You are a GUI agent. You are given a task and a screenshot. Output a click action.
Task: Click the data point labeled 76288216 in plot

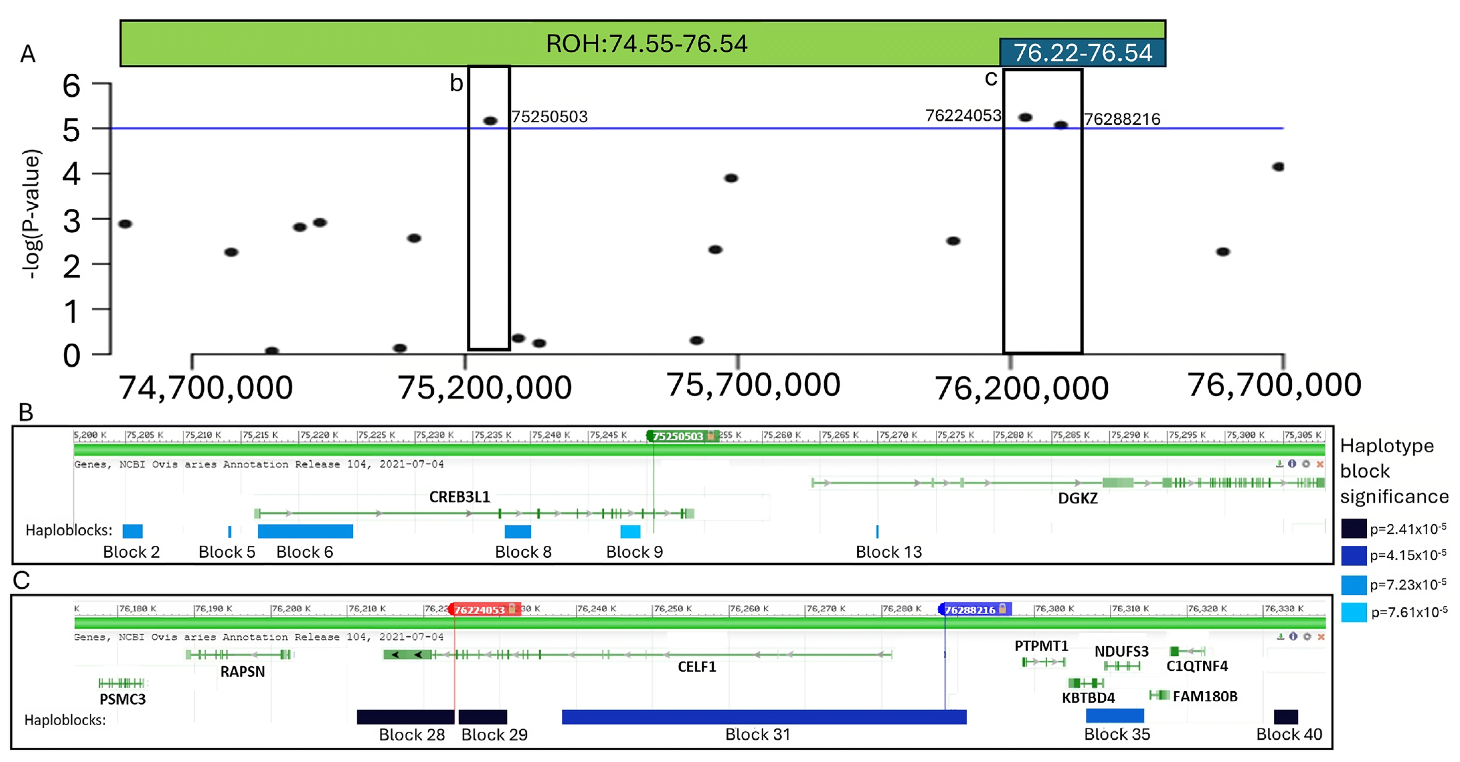(1061, 125)
